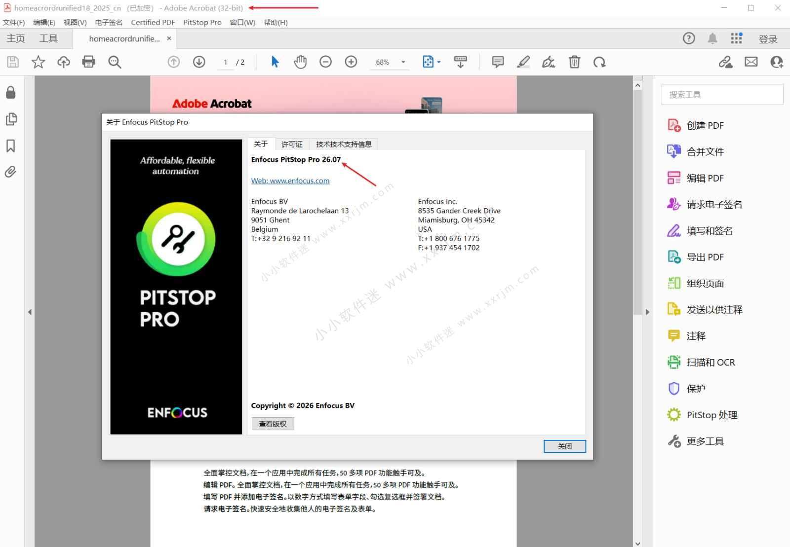Switch to the 主页 tab
Screen dimensions: 790x547
[16, 38]
